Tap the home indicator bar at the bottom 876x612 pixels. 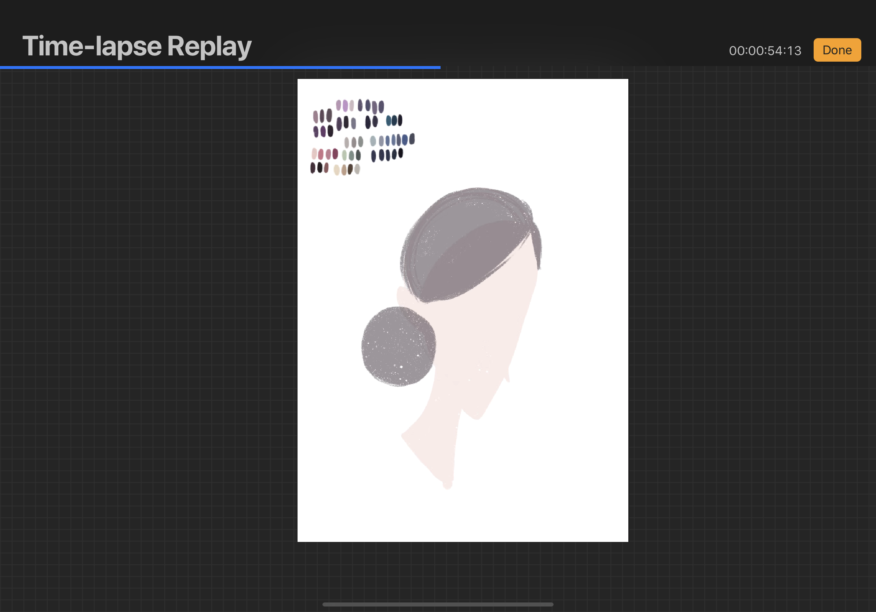(438, 604)
